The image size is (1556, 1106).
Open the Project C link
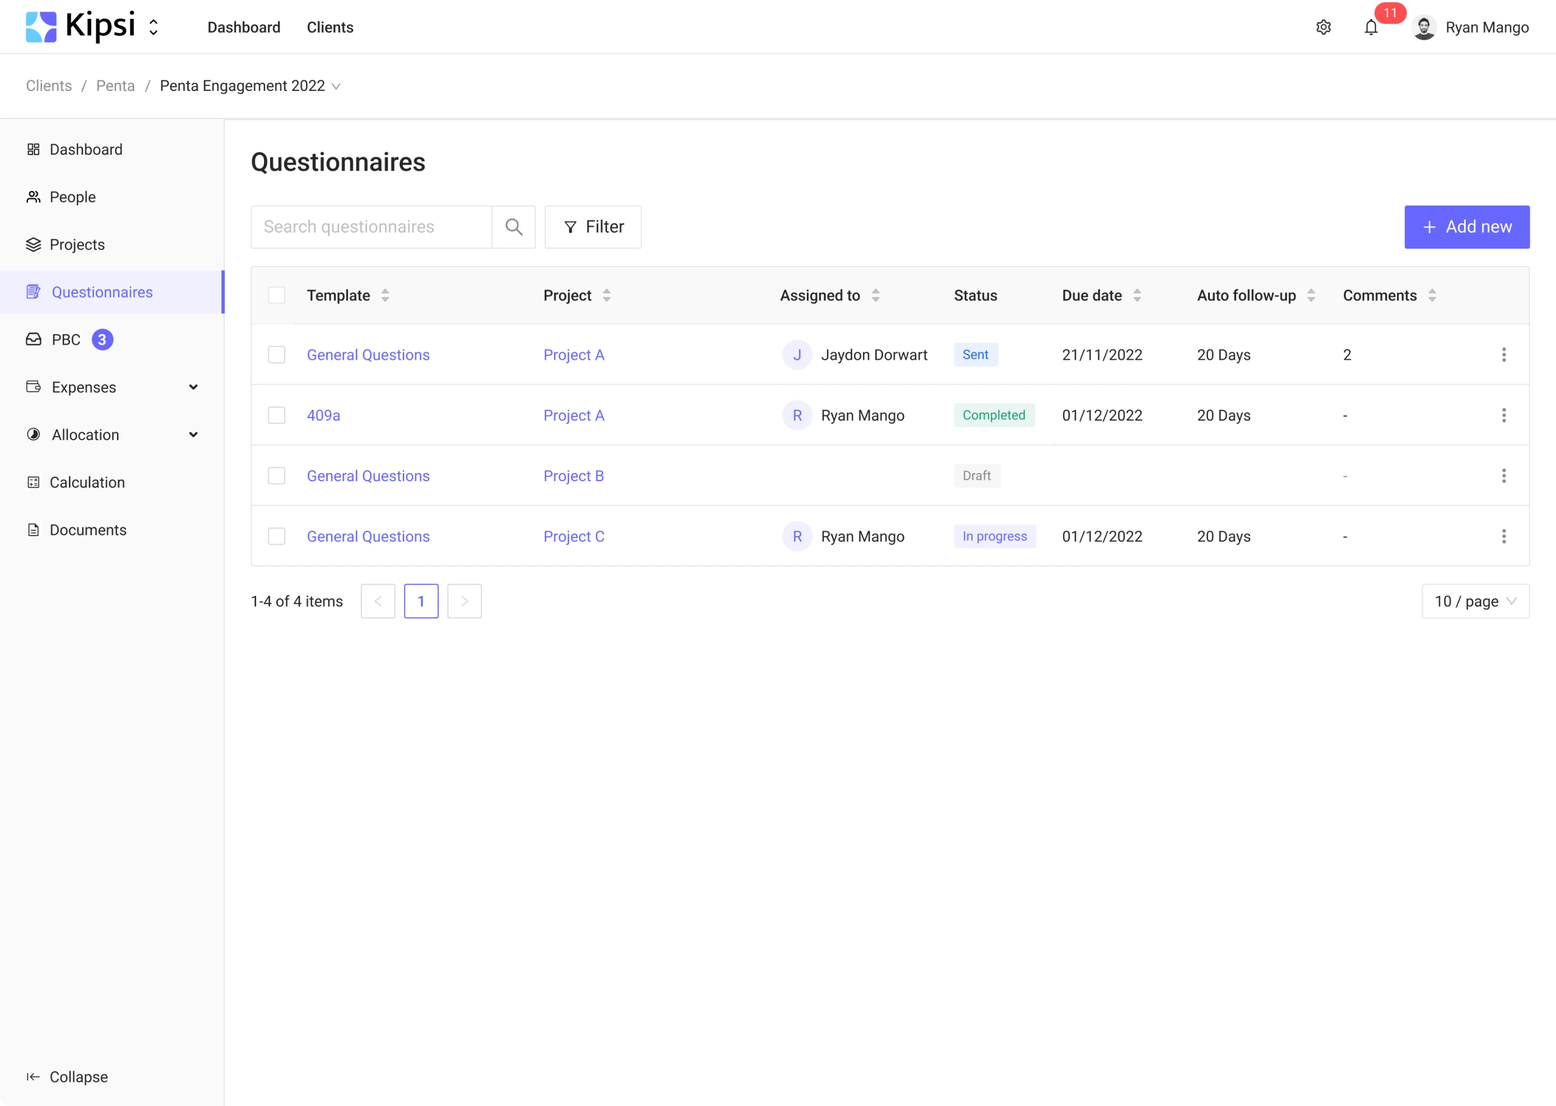coord(573,536)
